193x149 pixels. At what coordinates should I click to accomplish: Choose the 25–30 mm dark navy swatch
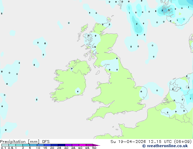point(61,145)
